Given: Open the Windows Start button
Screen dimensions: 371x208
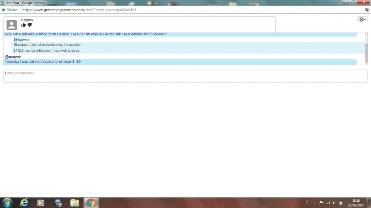Looking at the screenshot, I should tap(7, 202).
